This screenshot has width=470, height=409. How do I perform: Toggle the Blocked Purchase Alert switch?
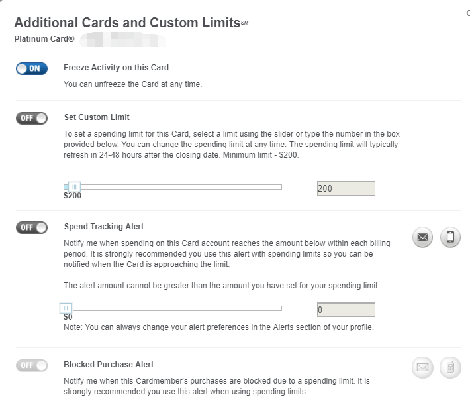[x=32, y=365]
